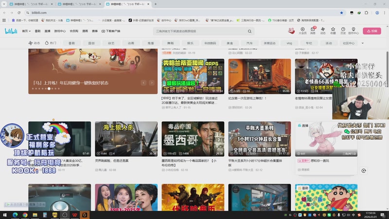The height and width of the screenshot is (219, 389).
Task: Open the 海上狼人杀 video thumbnail
Action: coord(126,139)
